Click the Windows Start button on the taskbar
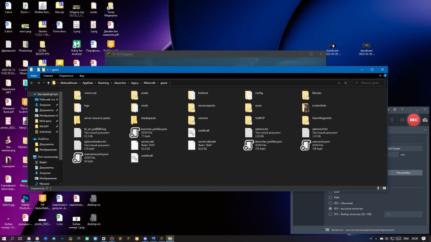 [4, 239]
